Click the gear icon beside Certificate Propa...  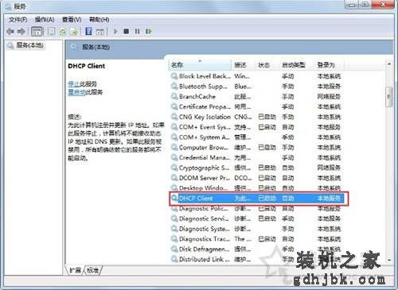tap(174, 106)
